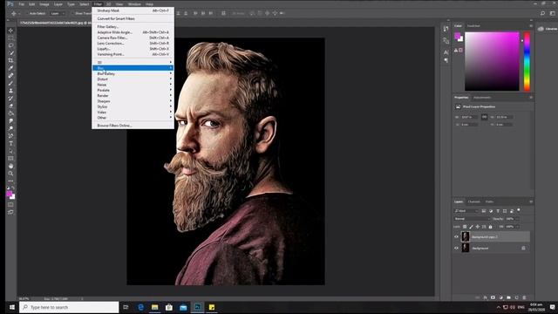The image size is (558, 314).
Task: Select the Lasso tool
Action: [10, 45]
